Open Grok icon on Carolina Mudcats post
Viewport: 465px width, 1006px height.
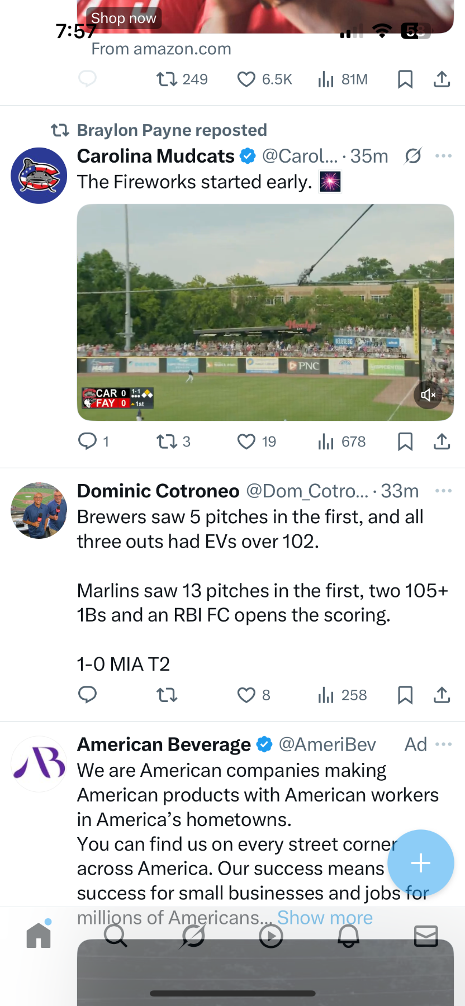coord(413,156)
